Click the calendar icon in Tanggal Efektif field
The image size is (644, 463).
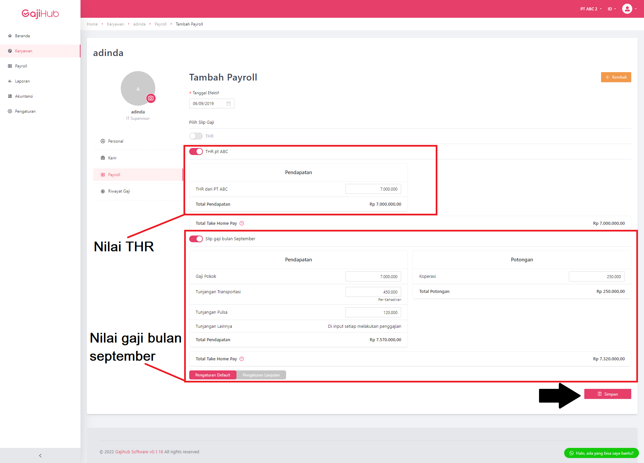click(229, 104)
